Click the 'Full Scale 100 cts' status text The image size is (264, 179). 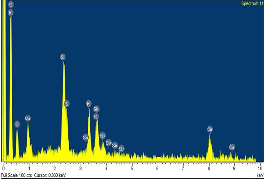(x=16, y=176)
